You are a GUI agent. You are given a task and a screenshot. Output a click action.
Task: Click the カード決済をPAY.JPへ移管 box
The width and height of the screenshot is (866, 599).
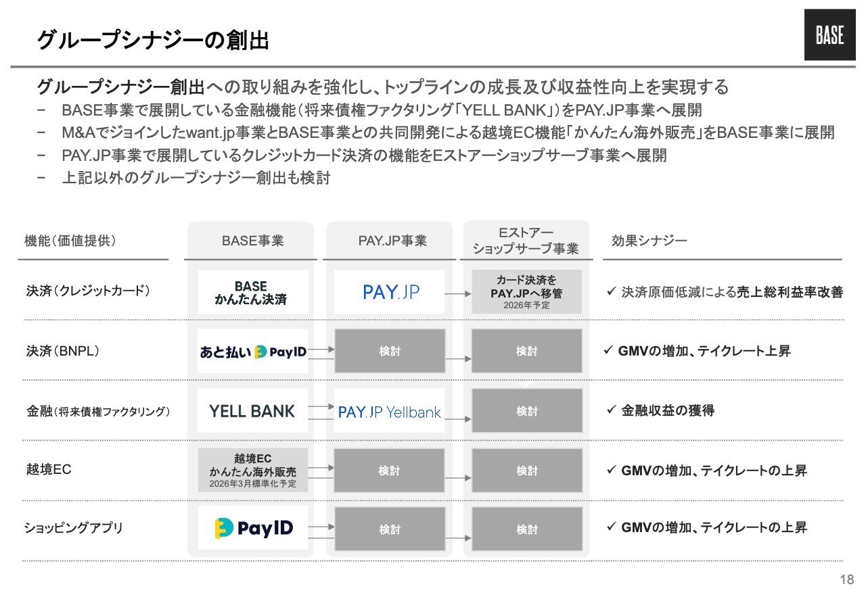pyautogui.click(x=526, y=292)
